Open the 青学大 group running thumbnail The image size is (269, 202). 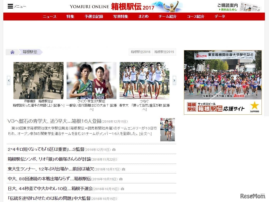tap(144, 81)
